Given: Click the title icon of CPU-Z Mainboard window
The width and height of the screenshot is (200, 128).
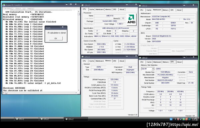Looking at the screenshot, I should (x=140, y=6).
